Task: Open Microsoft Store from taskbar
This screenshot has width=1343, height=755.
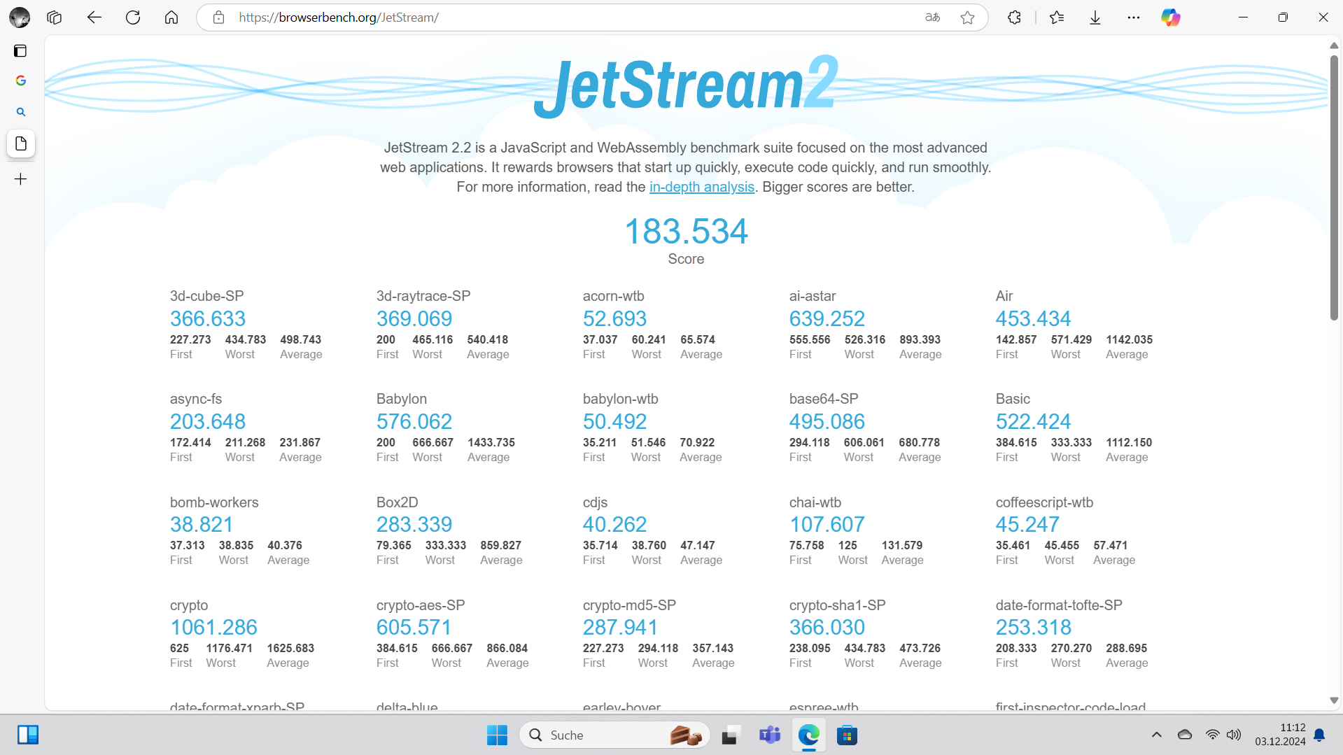Action: click(847, 735)
